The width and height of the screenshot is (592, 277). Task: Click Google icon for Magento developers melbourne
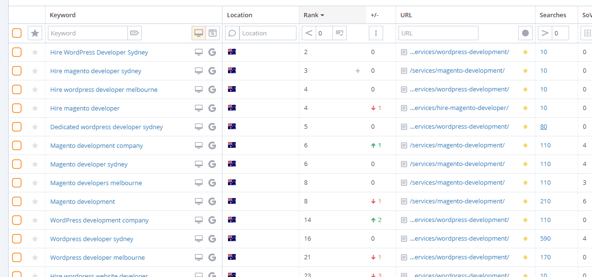pyautogui.click(x=212, y=183)
